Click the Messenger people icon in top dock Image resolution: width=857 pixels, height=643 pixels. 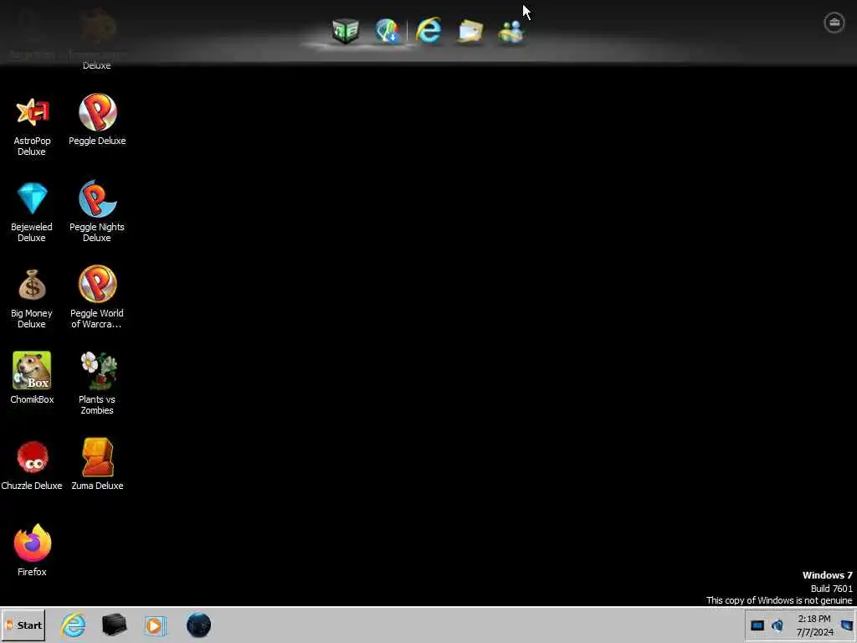click(511, 31)
